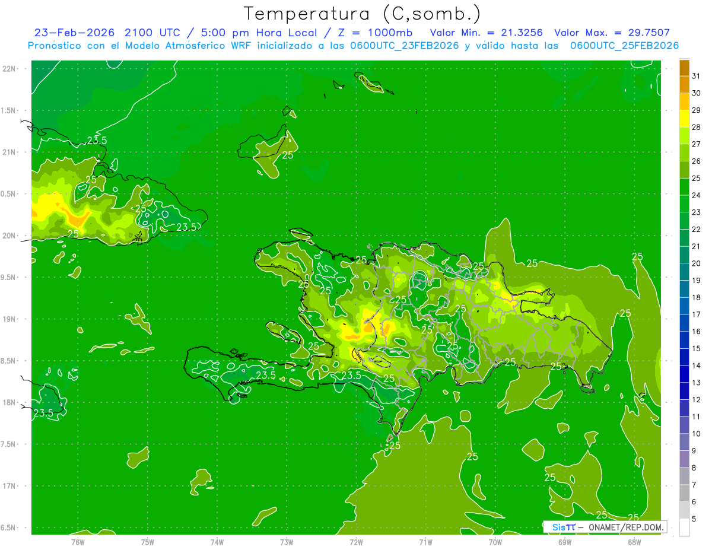Choose the olive legend swatch between 25 and 26

tap(684, 170)
